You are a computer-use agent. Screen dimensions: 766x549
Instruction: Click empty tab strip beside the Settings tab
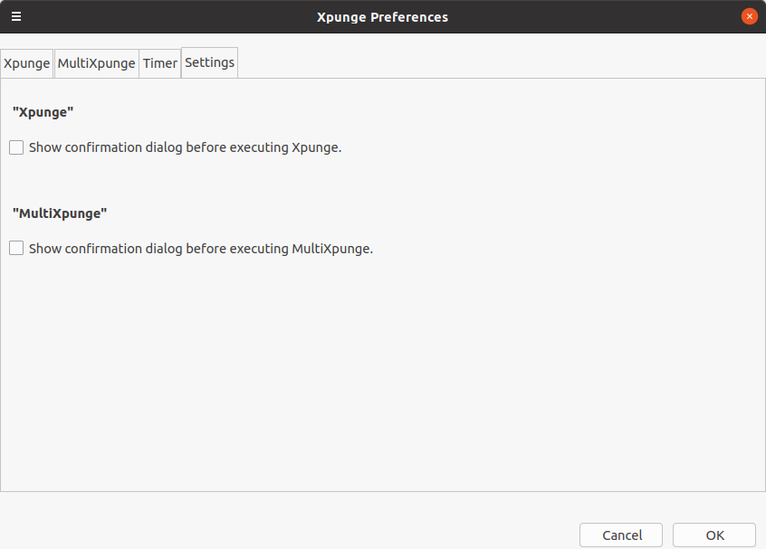tap(501, 62)
